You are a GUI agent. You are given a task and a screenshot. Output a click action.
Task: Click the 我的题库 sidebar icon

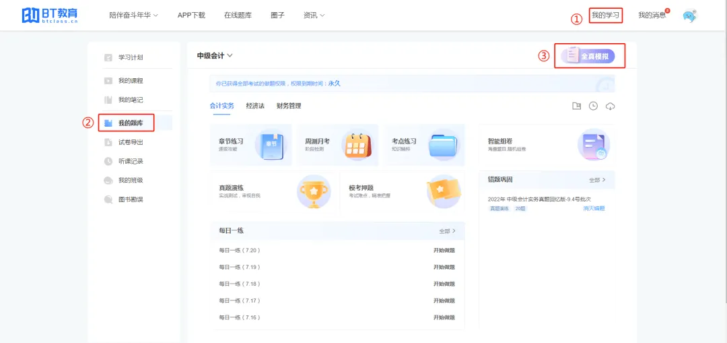(108, 123)
